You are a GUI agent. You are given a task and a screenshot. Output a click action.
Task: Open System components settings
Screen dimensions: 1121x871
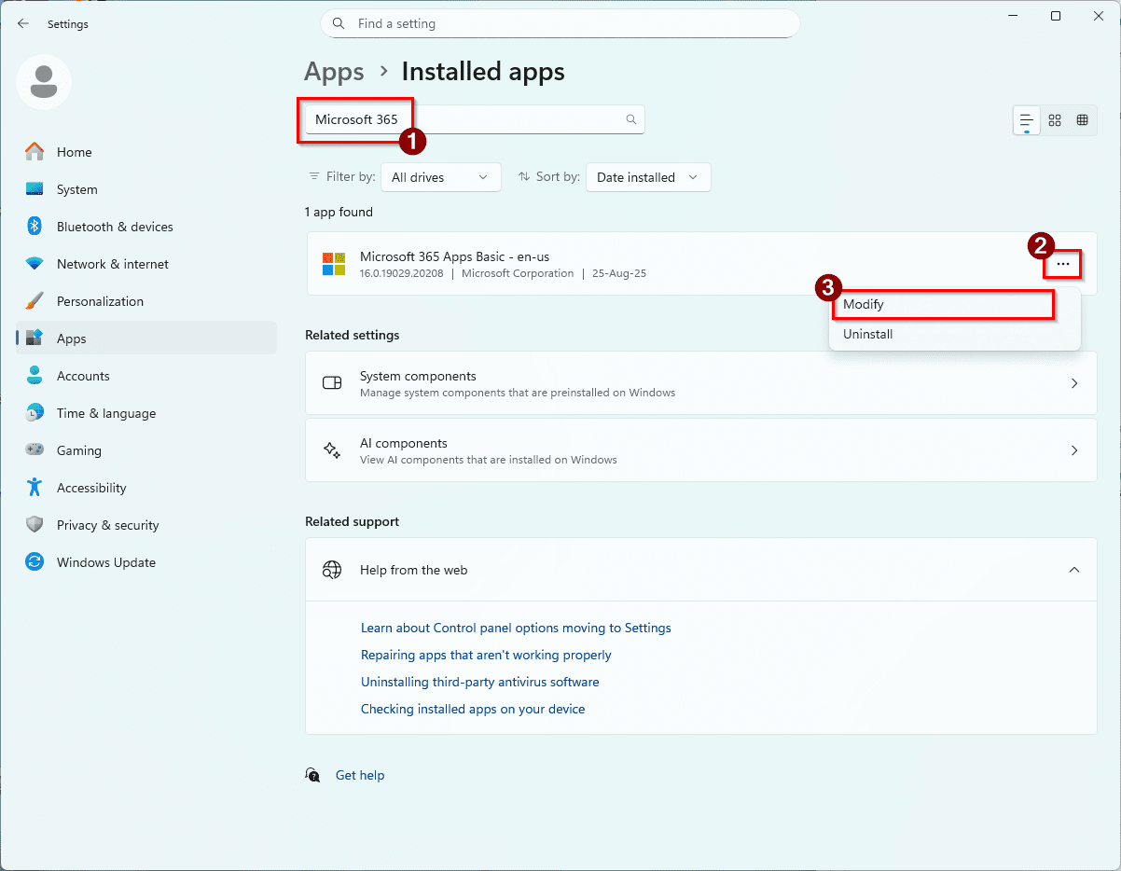[700, 383]
